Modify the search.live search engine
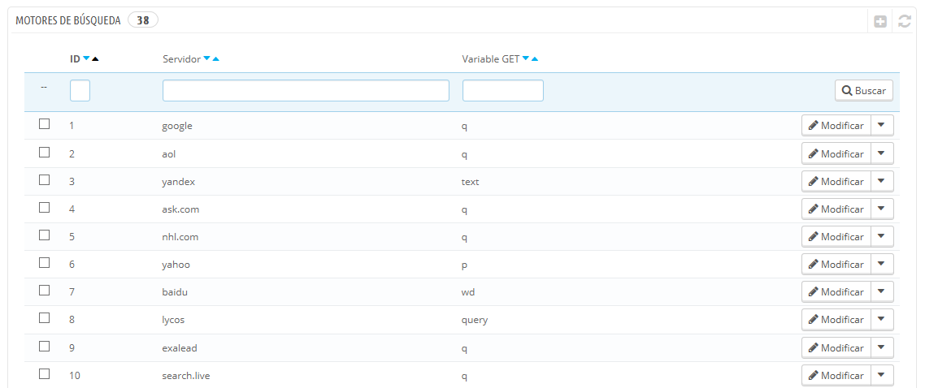Viewport: 925px width, 388px height. (x=836, y=375)
